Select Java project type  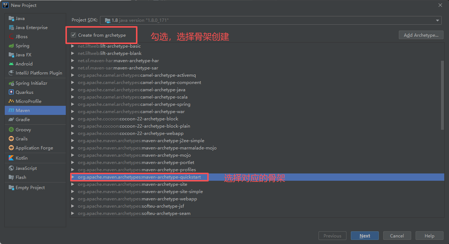pyautogui.click(x=35, y=19)
